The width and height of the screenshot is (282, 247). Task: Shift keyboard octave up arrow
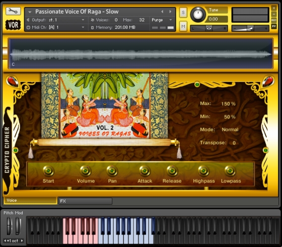click(22, 241)
